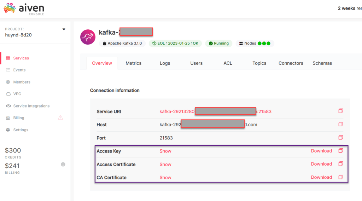Show the Access Key value
362x201 pixels.
pyautogui.click(x=165, y=151)
